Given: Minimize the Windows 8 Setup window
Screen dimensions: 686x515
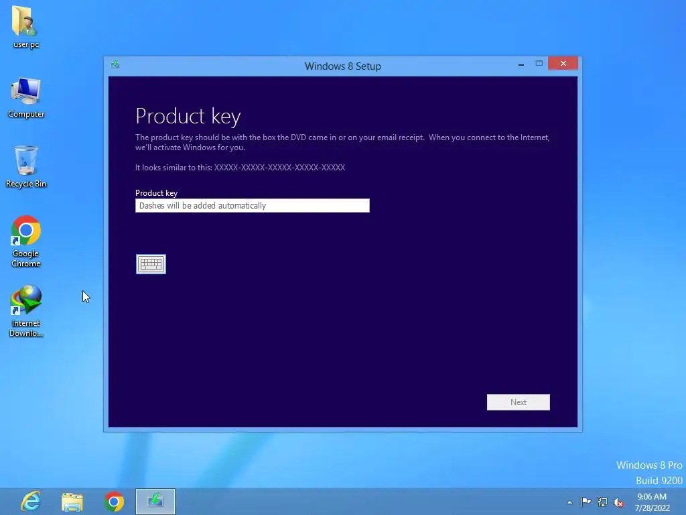Looking at the screenshot, I should coord(521,64).
